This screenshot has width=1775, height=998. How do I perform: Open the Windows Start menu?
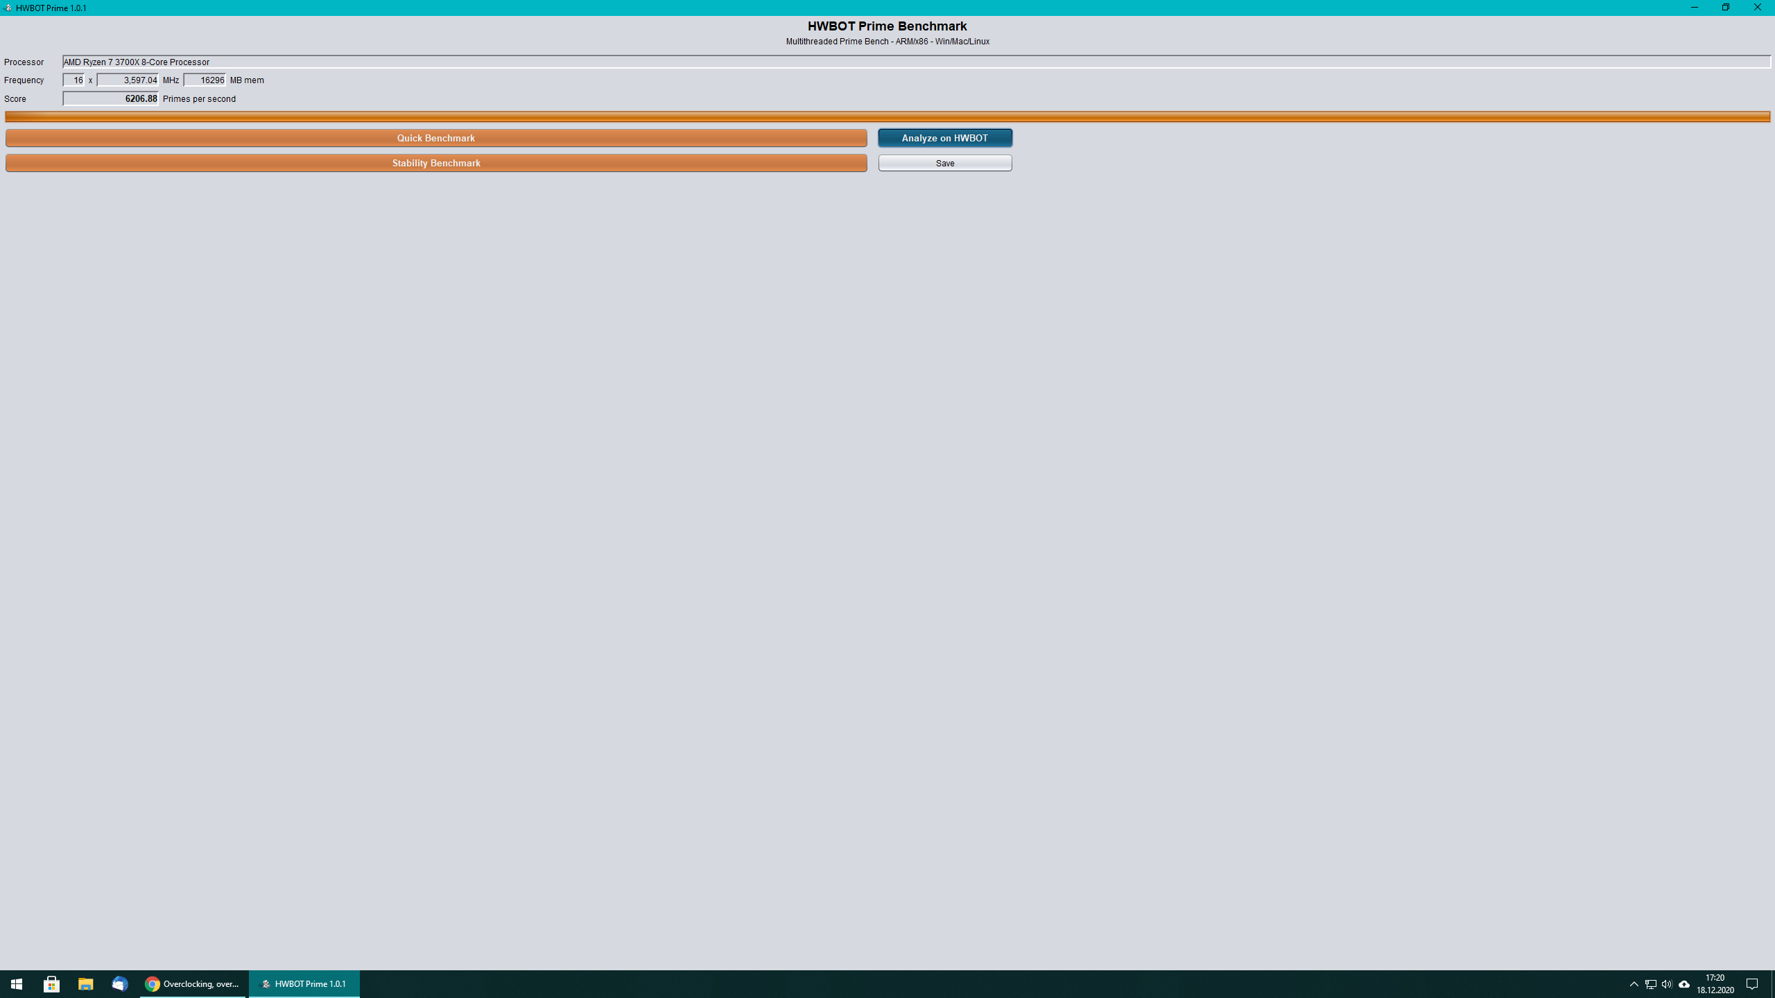pos(17,984)
